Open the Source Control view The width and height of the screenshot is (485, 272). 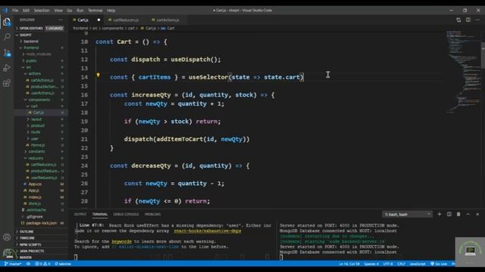point(7,53)
